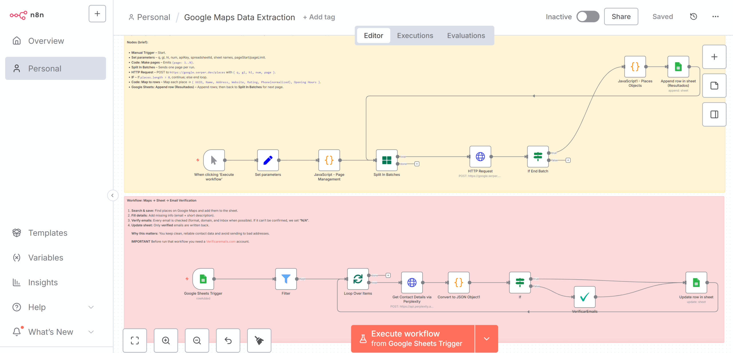
Task: Expand the Help menu chevron
Action: (91, 307)
